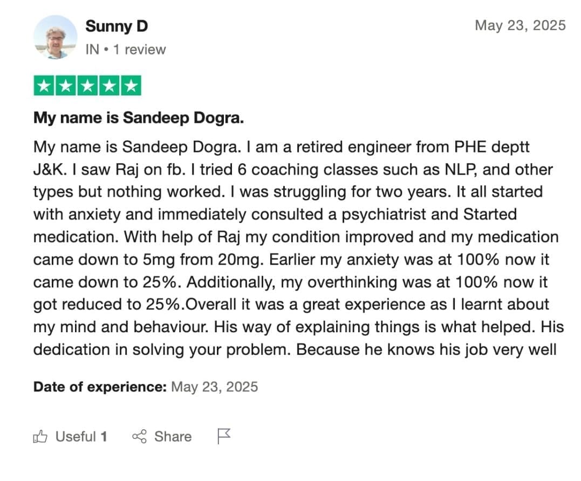Click the IN country code label
Screen dimensions: 581x481
pos(92,49)
